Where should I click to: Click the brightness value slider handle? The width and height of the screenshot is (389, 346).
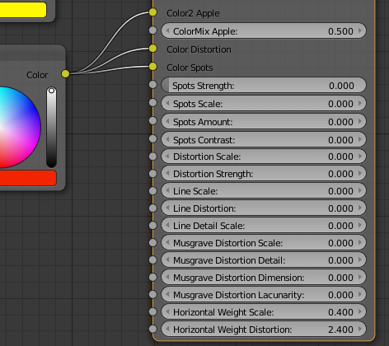pyautogui.click(x=51, y=91)
